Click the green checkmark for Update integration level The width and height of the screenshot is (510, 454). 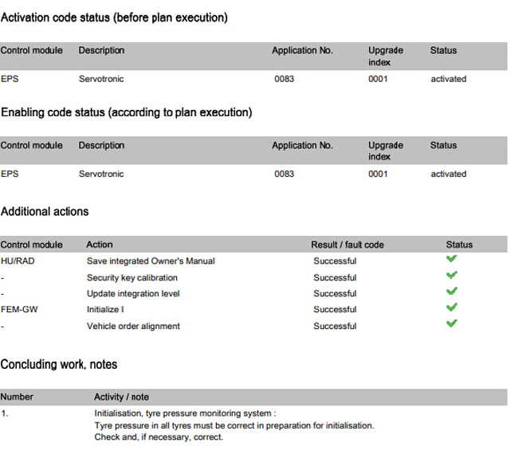(x=452, y=292)
